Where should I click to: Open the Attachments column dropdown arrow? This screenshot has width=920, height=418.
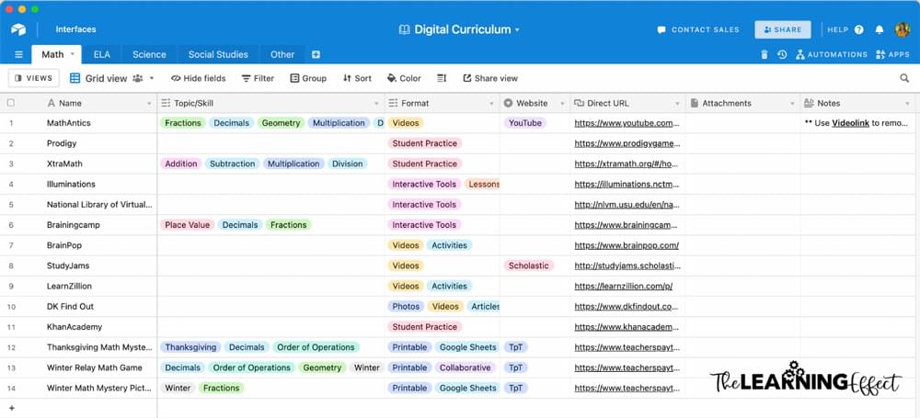791,103
